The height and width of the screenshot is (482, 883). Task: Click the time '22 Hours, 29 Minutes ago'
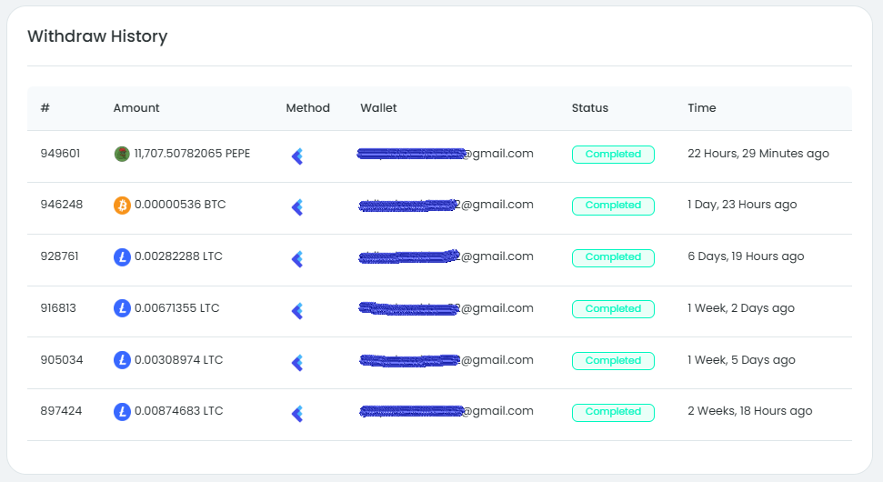click(x=758, y=154)
